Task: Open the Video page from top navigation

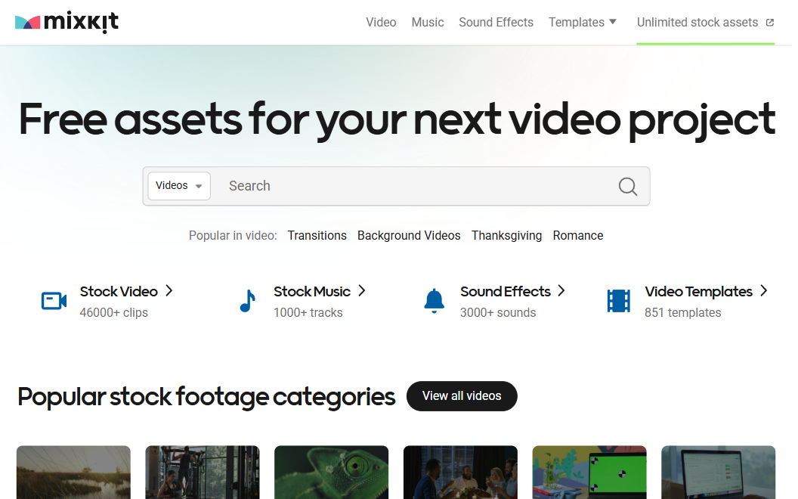Action: tap(381, 23)
